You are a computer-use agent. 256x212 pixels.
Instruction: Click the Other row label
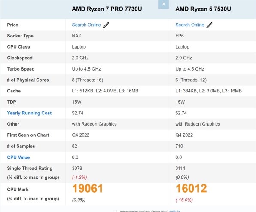(13, 124)
